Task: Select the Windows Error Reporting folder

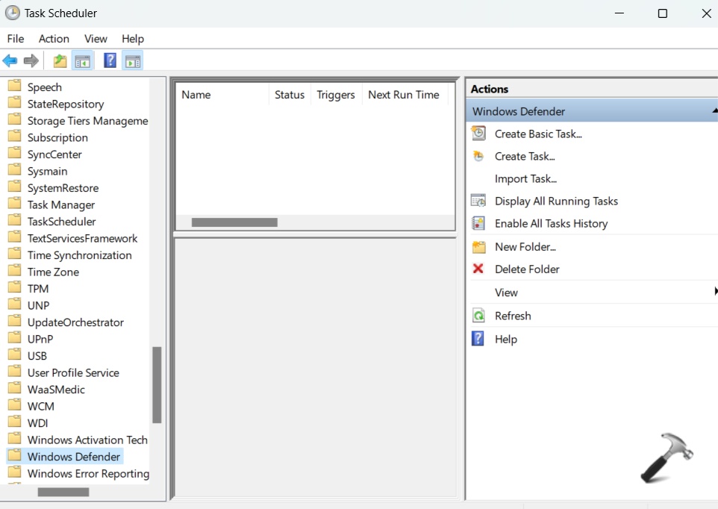Action: tap(88, 474)
